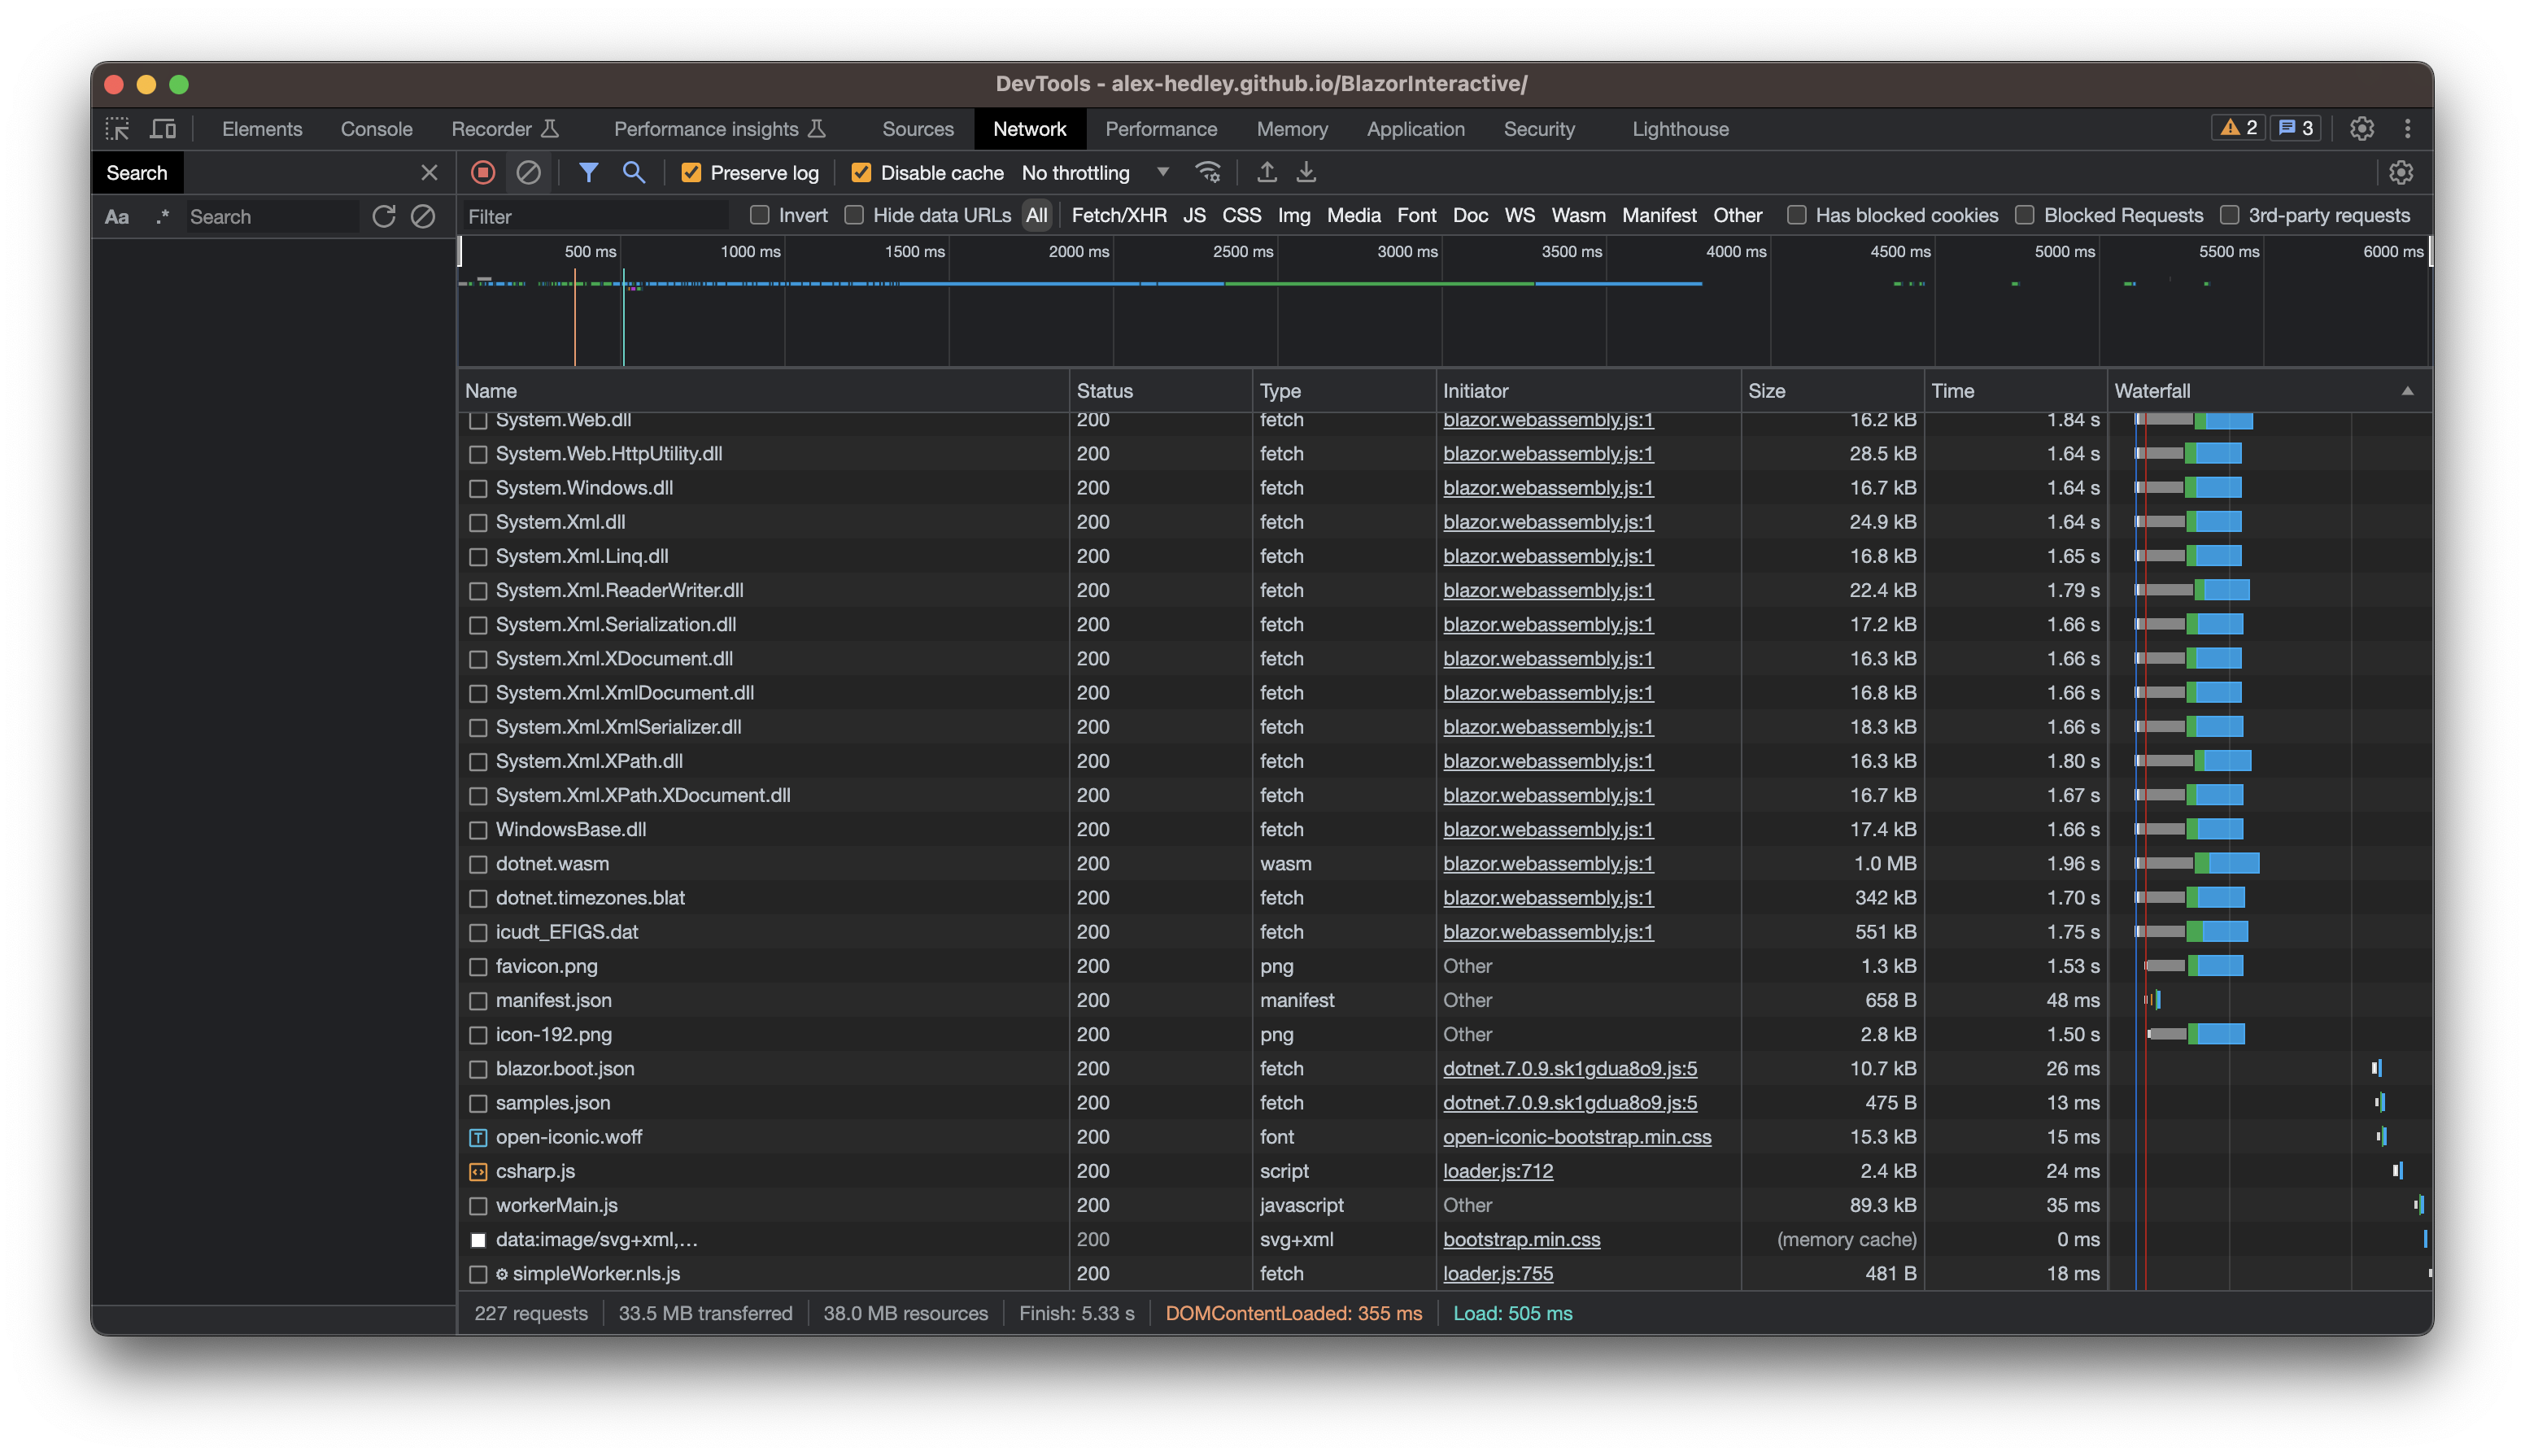
Task: Check Has blocked cookies option
Action: [x=1796, y=215]
